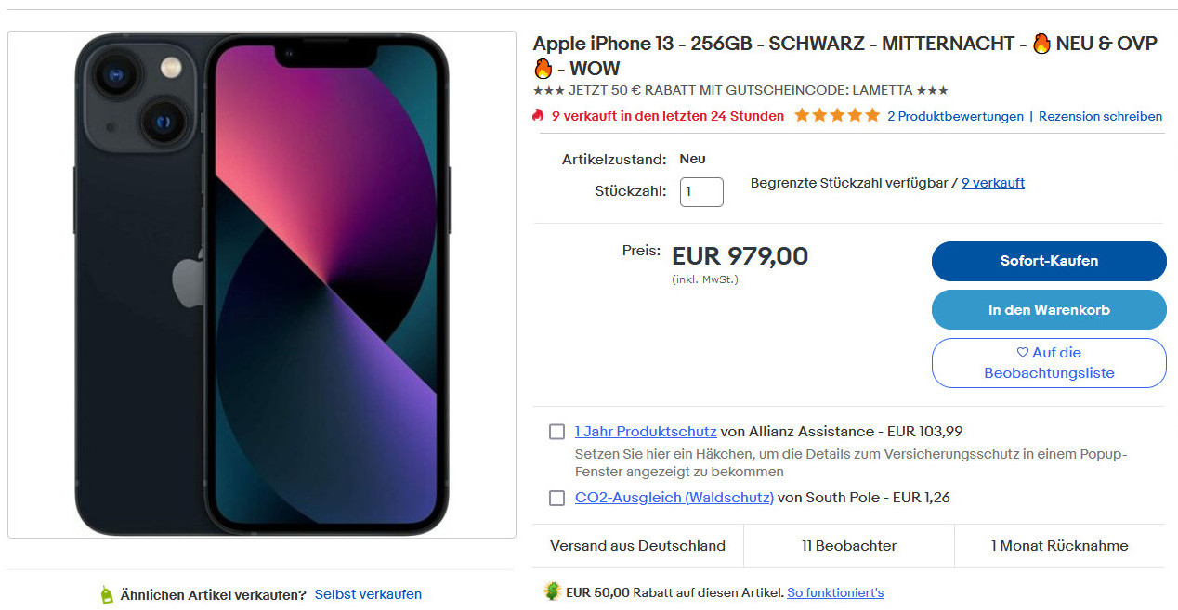Open the iPhone 13 product image
The width and height of the screenshot is (1178, 610).
262,284
